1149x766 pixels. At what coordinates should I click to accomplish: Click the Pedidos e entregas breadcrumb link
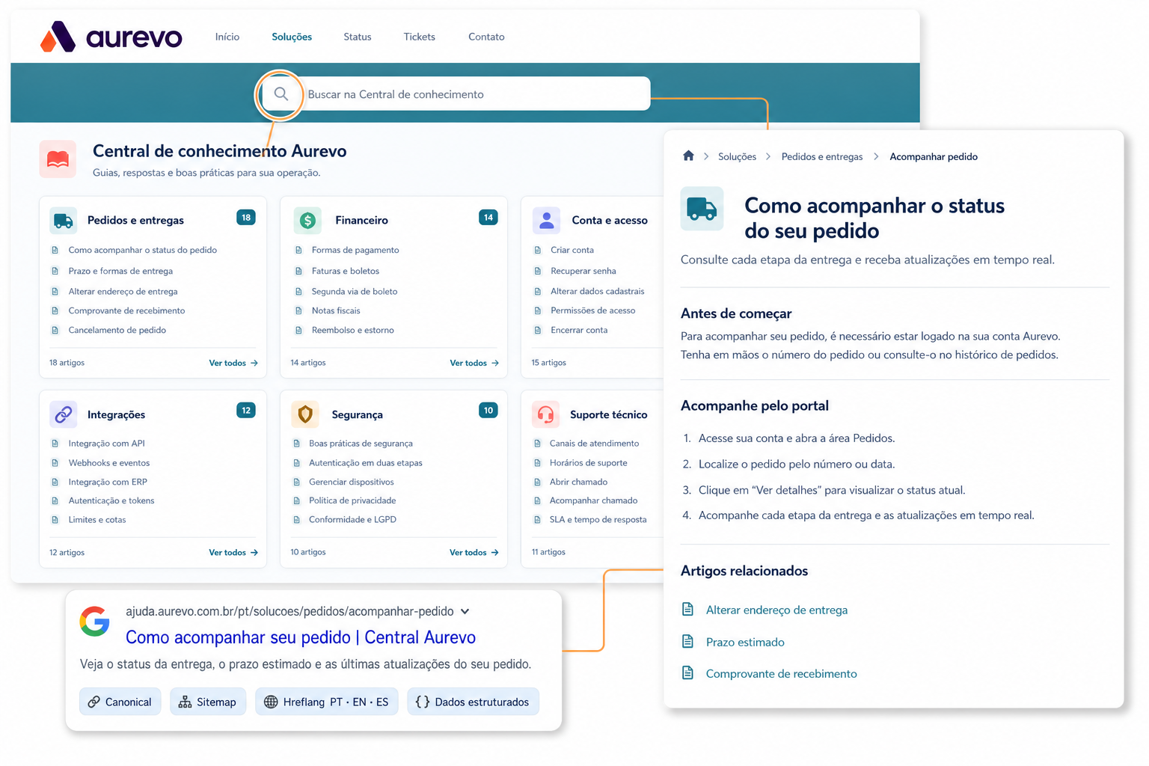click(x=822, y=156)
